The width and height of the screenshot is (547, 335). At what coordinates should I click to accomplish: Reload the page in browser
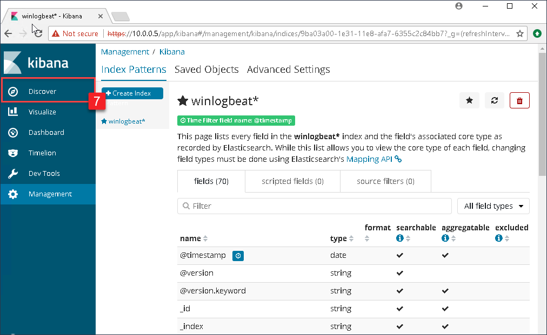pos(38,33)
